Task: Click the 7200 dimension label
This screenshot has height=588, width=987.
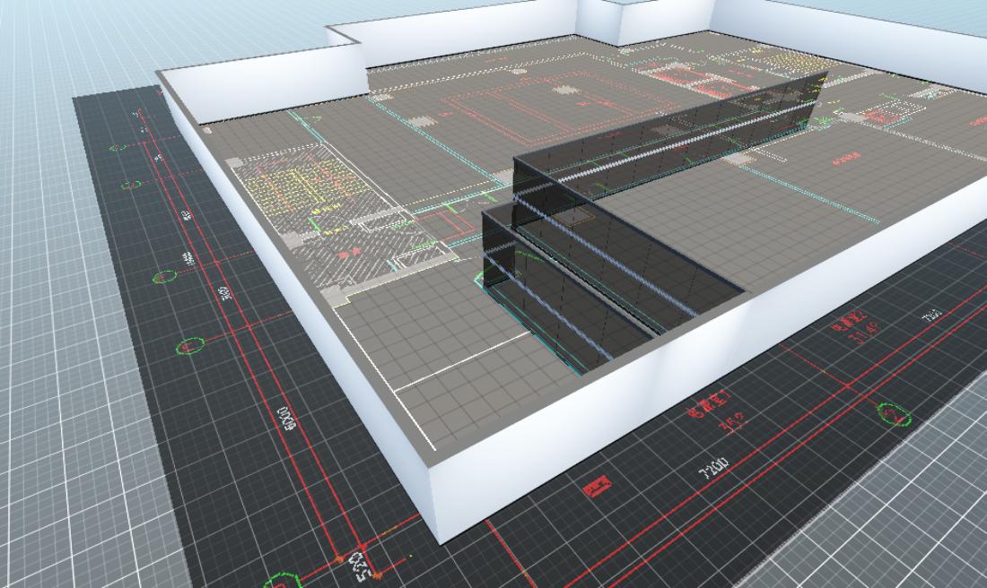Action: (714, 468)
